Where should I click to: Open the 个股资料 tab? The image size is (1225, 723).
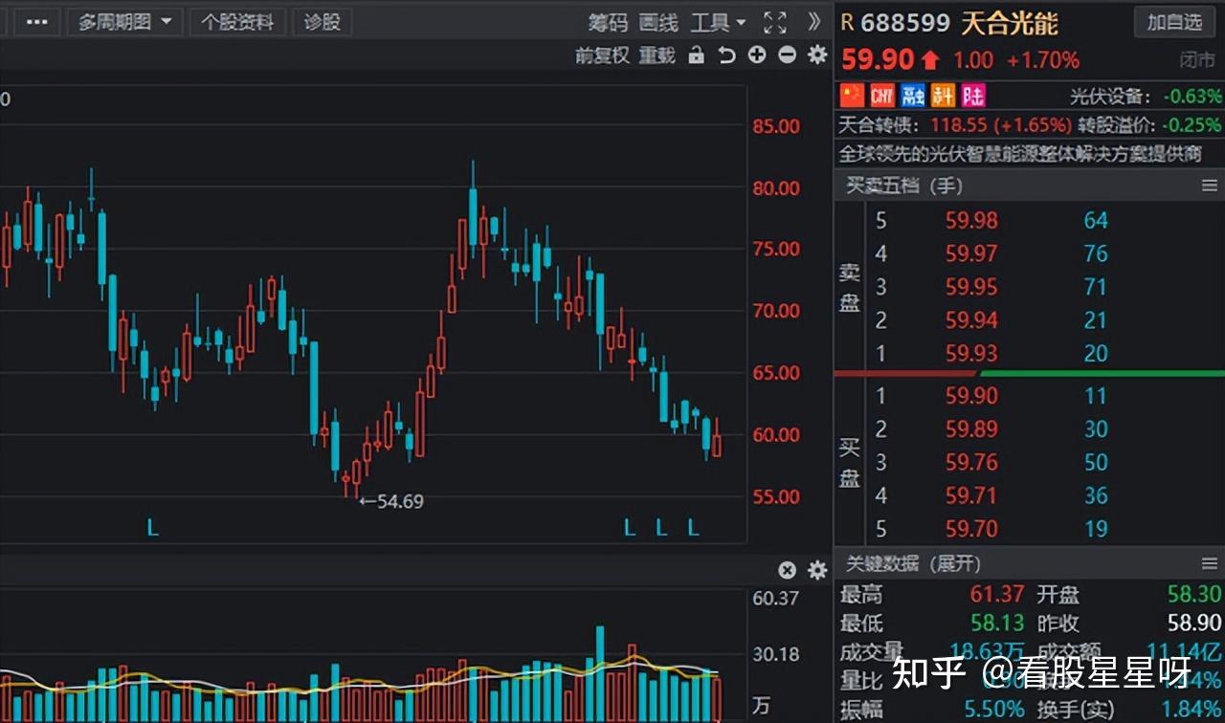pos(236,22)
